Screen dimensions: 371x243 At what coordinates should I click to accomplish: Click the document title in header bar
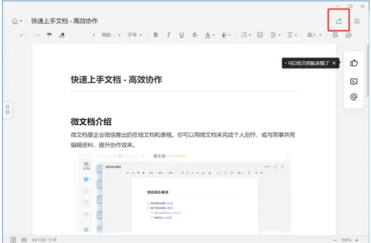click(64, 21)
